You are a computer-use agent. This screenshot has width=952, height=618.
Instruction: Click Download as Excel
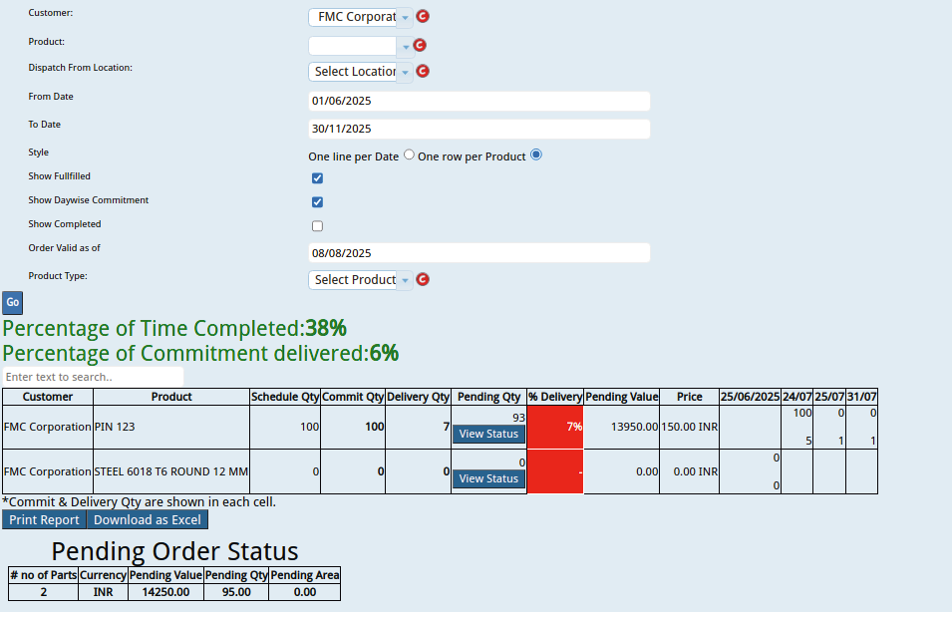[x=148, y=520]
